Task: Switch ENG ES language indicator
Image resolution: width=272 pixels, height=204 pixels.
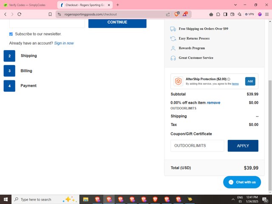Action: [x=240, y=199]
